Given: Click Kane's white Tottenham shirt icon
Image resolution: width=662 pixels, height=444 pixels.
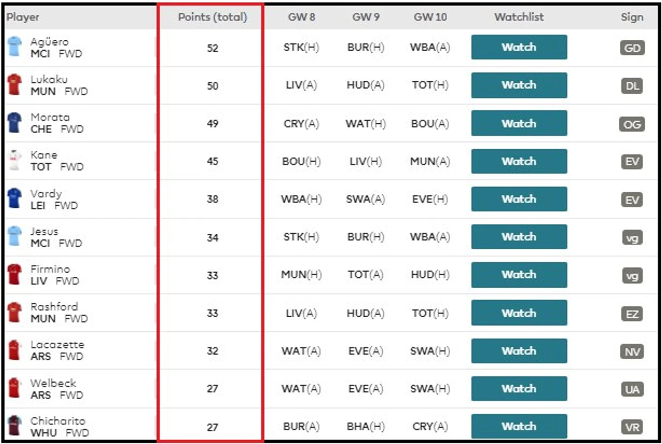Looking at the screenshot, I should tap(15, 160).
